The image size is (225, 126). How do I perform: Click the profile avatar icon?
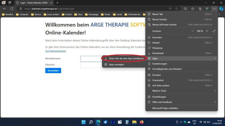[4, 3]
